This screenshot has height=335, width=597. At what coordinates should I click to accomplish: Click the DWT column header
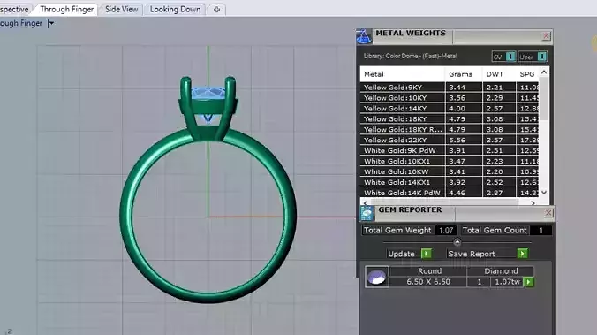[x=498, y=74]
